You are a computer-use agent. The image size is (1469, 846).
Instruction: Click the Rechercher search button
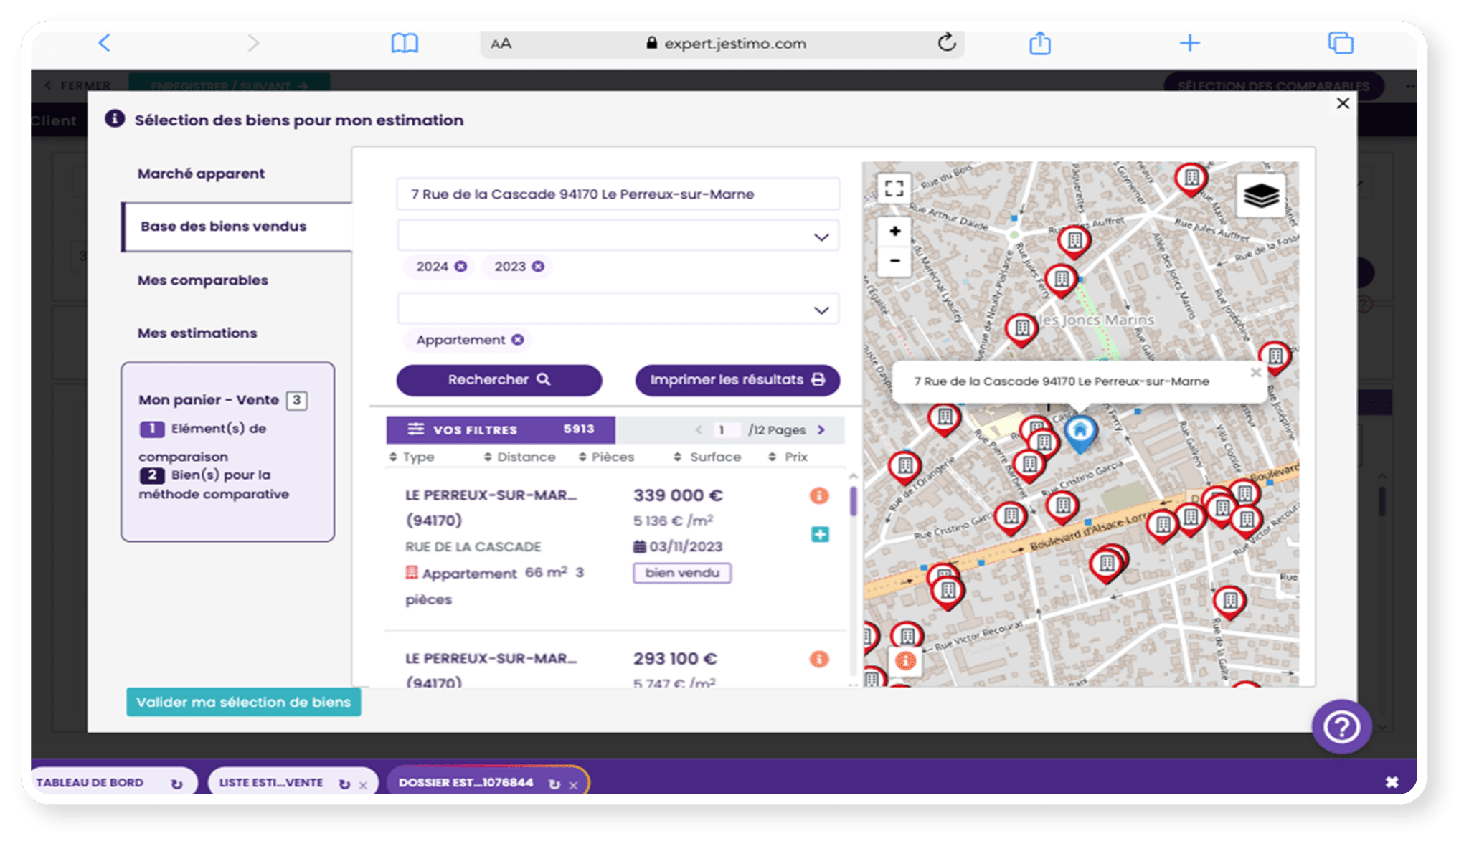coord(499,379)
